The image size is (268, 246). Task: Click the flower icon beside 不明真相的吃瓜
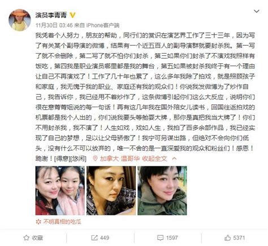point(38,222)
